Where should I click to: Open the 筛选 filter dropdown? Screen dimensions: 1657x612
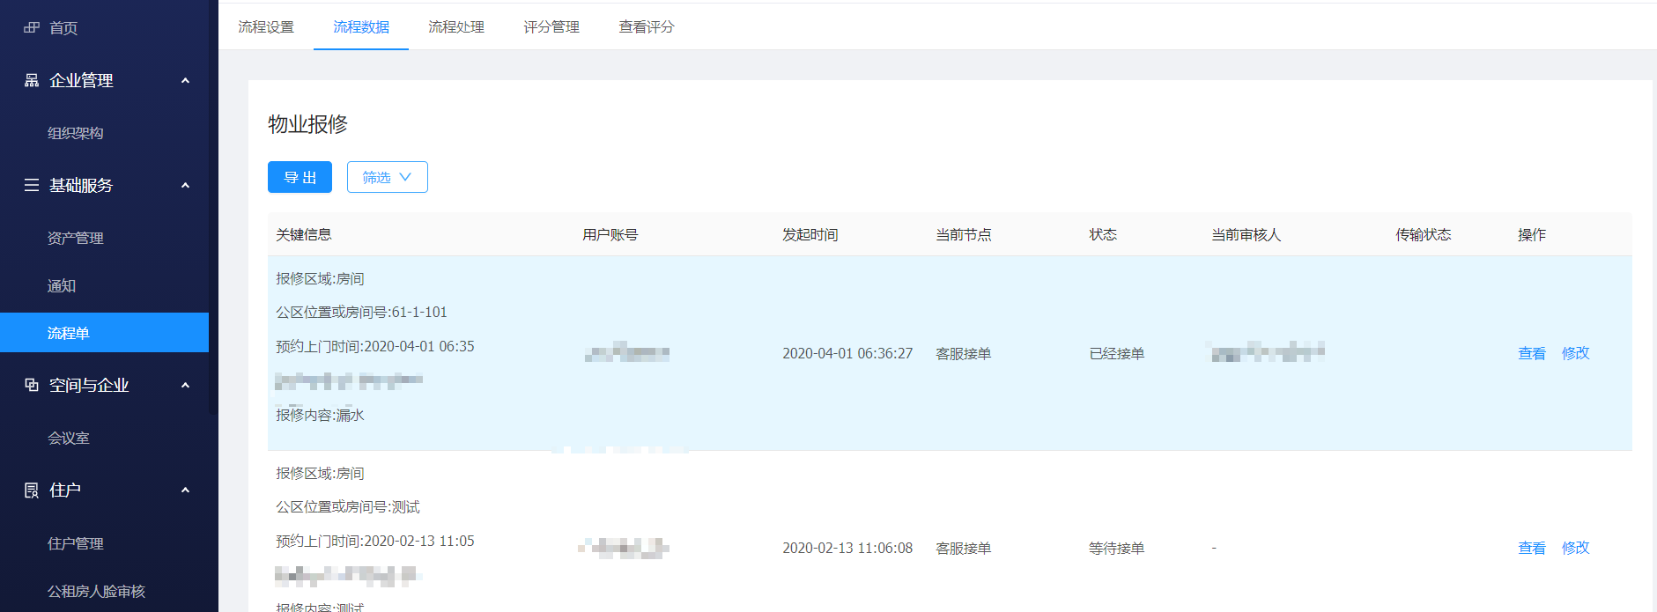click(387, 177)
